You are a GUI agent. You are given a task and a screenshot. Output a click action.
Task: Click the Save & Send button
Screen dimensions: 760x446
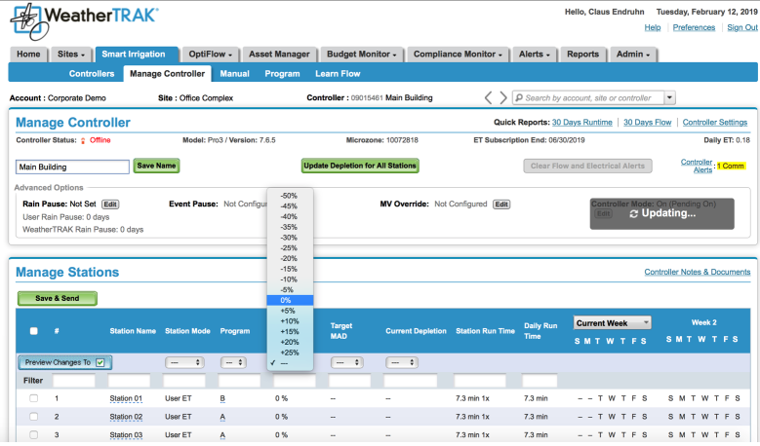58,298
